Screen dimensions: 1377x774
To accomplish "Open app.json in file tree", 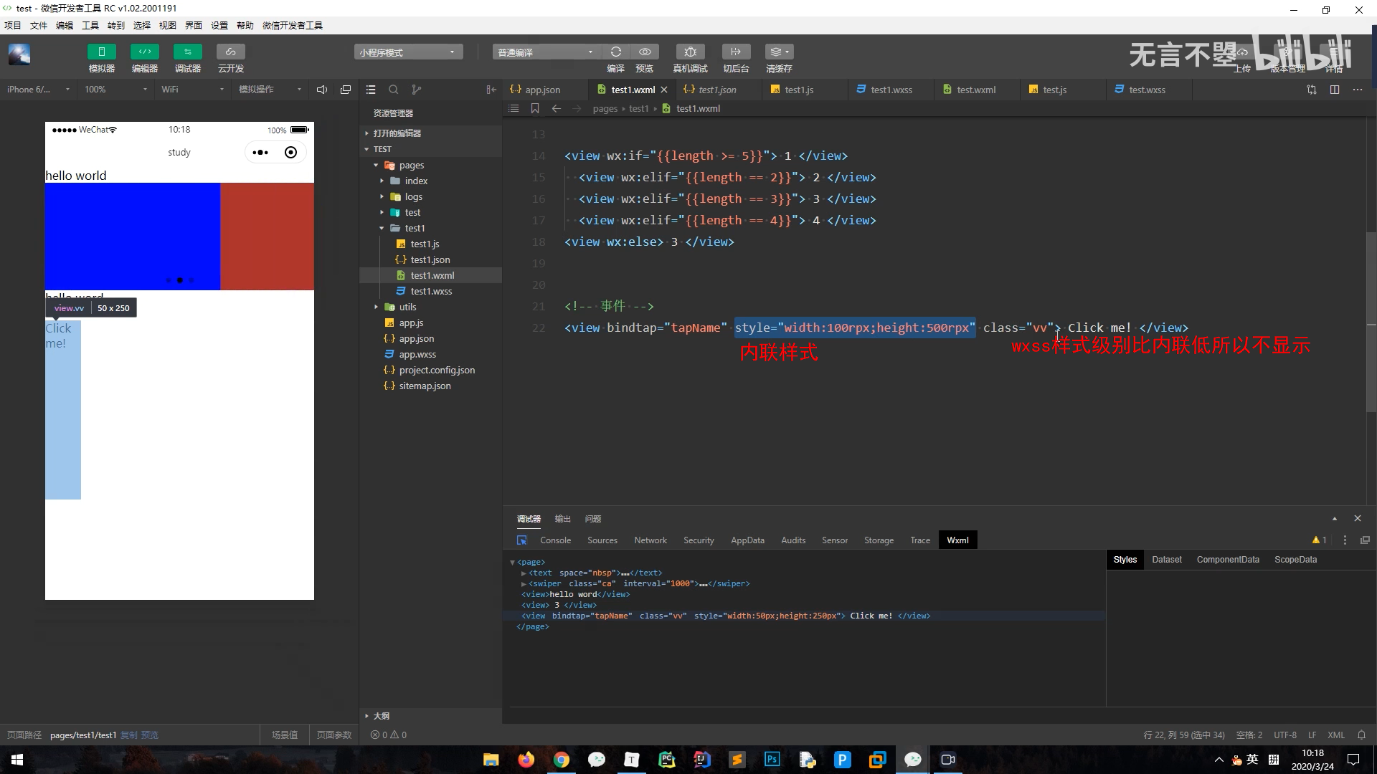I will point(416,338).
